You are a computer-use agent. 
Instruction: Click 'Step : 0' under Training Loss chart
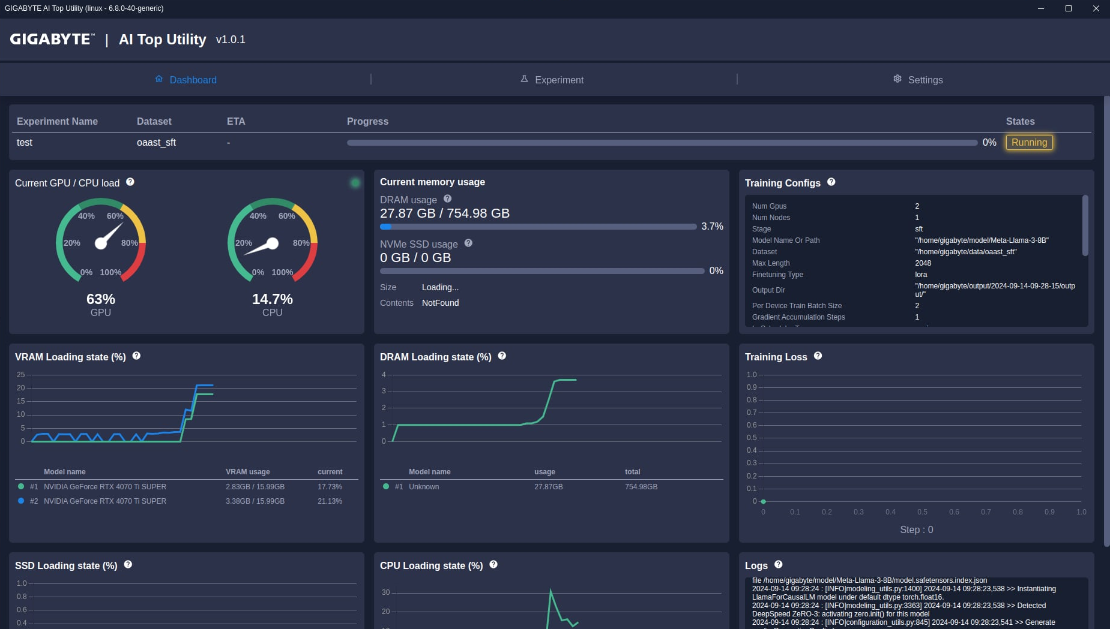pos(917,530)
